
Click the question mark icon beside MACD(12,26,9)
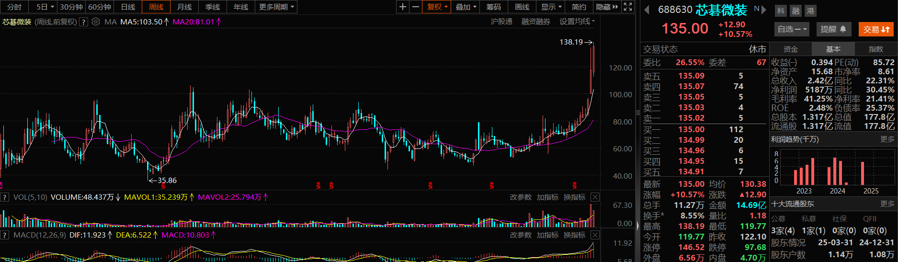(x=5, y=235)
